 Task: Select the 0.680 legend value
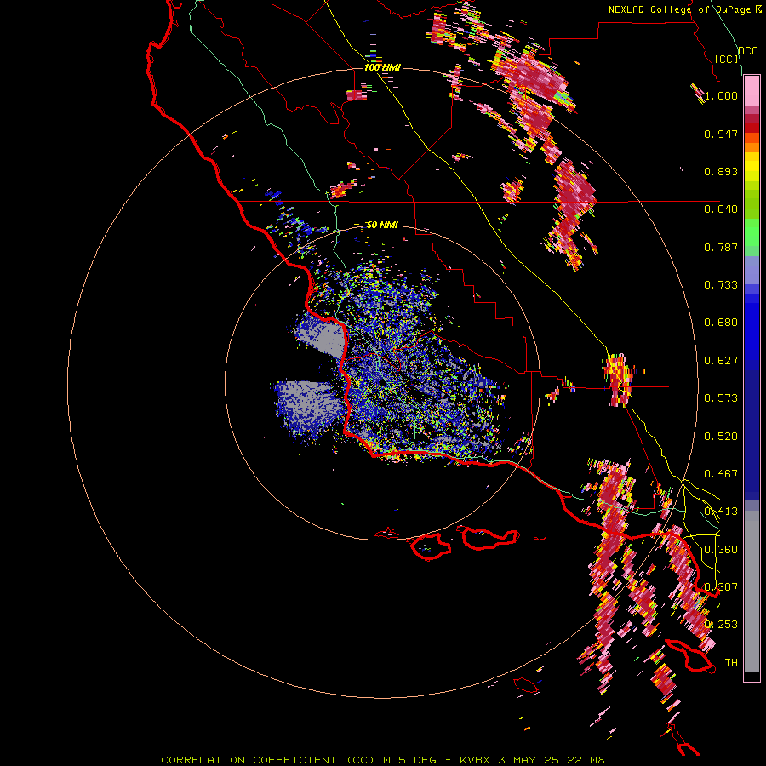point(721,323)
